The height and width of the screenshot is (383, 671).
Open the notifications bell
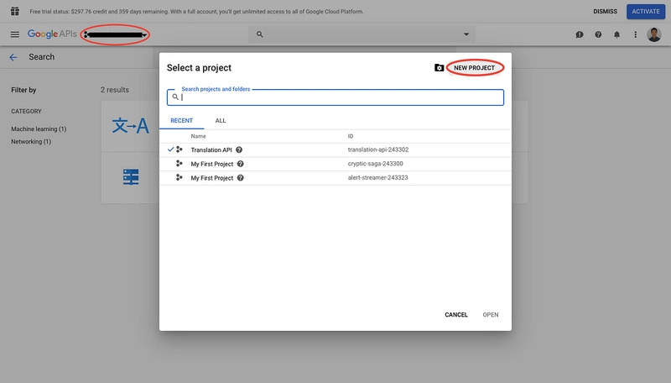click(x=616, y=34)
